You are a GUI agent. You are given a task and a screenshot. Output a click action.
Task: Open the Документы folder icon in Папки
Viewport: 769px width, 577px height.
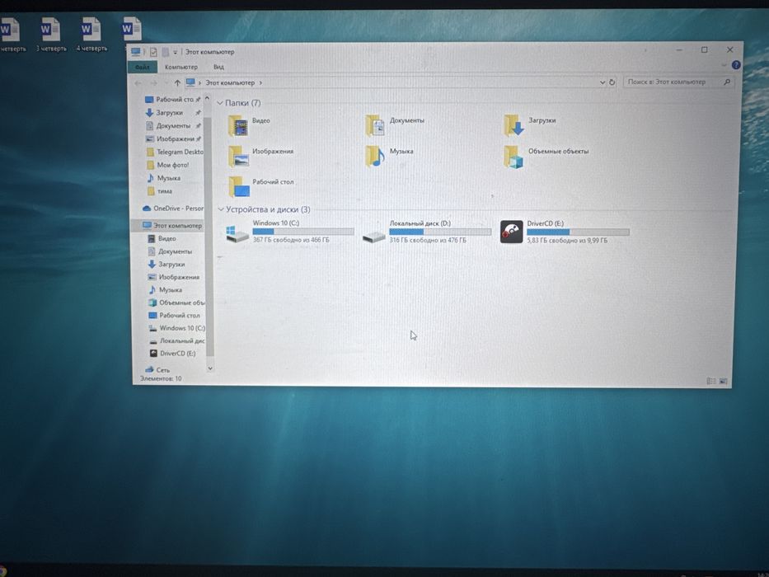(x=375, y=125)
